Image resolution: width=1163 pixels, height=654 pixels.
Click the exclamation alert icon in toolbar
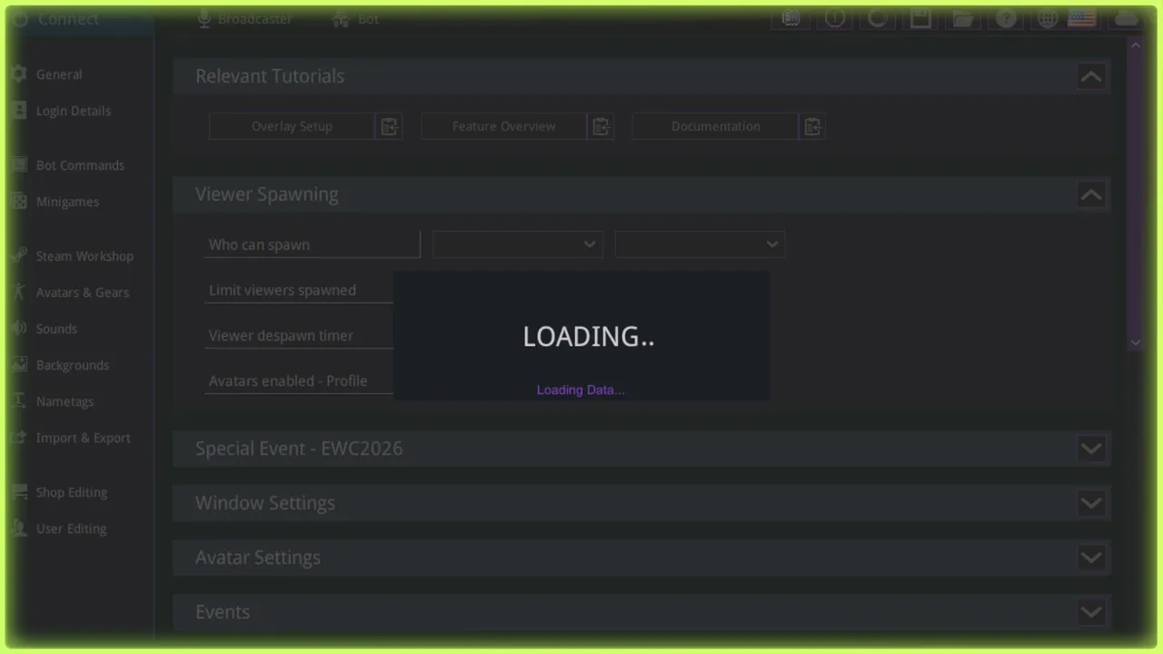tap(834, 18)
